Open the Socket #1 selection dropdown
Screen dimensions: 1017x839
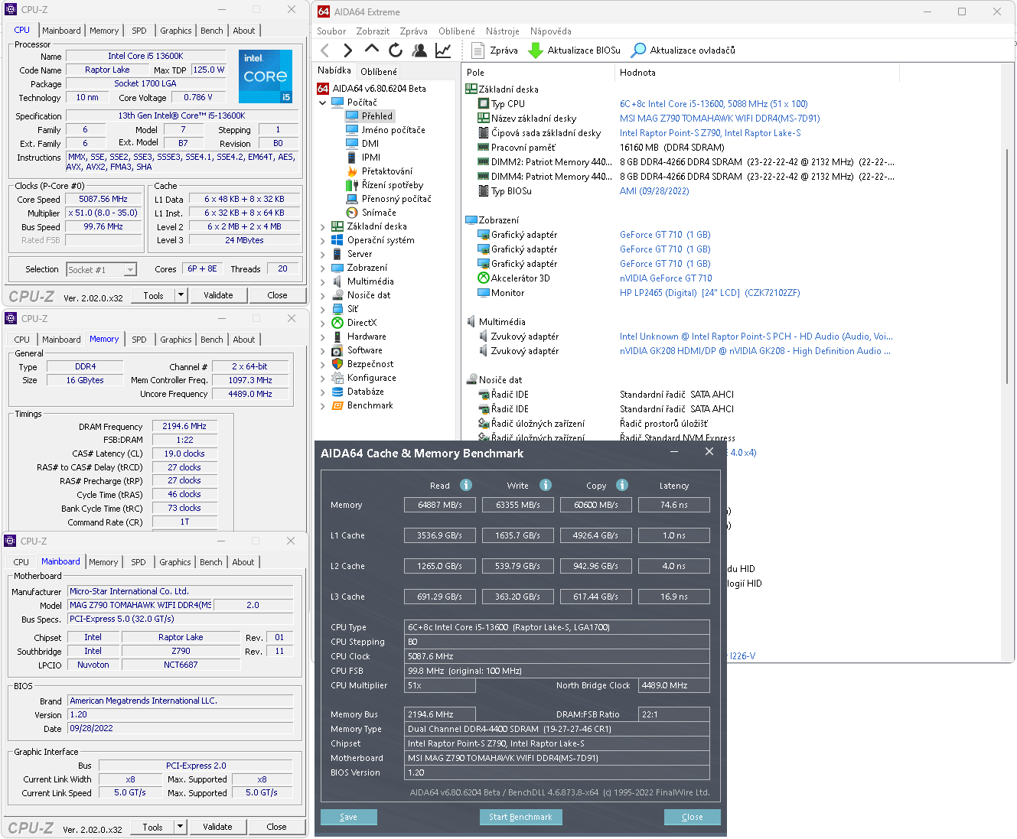130,270
